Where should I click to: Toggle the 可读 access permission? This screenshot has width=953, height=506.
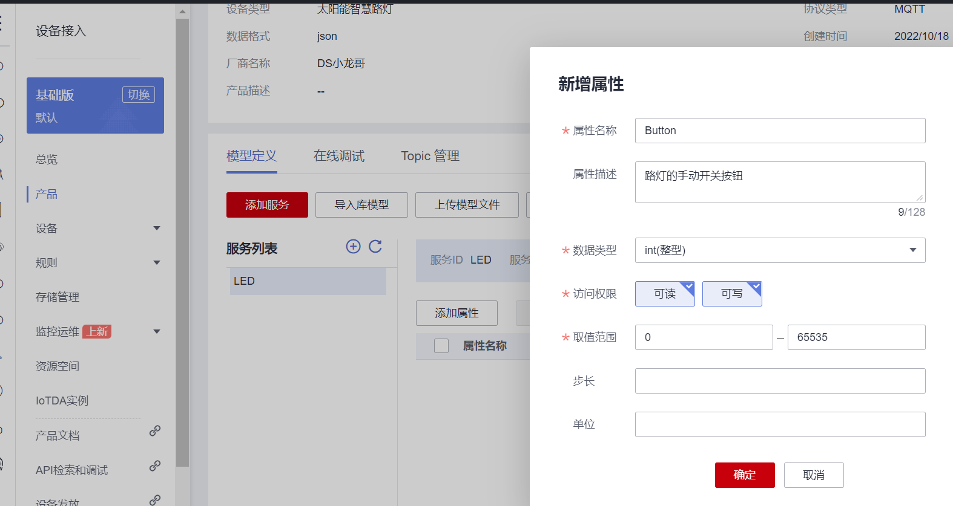[x=664, y=294]
